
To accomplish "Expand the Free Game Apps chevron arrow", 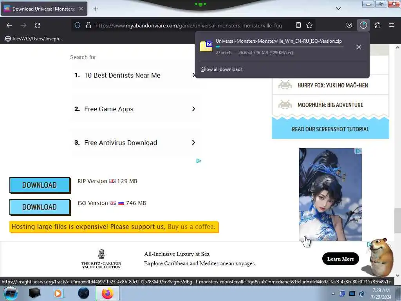I will 193,109.
